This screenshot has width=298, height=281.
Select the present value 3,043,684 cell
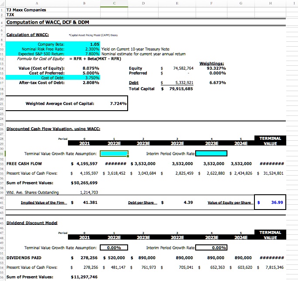(147, 173)
